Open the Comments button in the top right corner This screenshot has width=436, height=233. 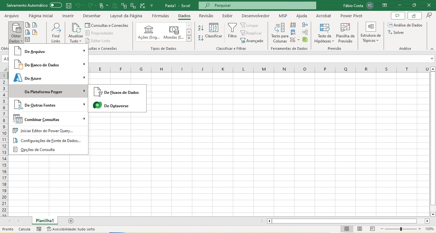pos(398,16)
